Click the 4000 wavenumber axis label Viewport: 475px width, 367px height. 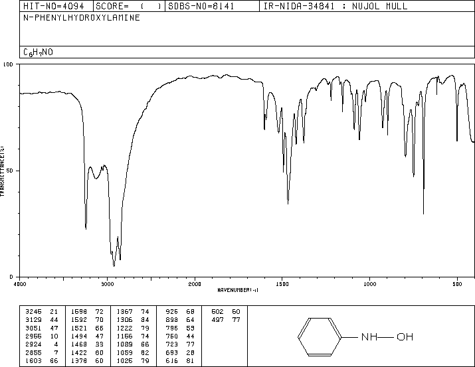pos(20,284)
